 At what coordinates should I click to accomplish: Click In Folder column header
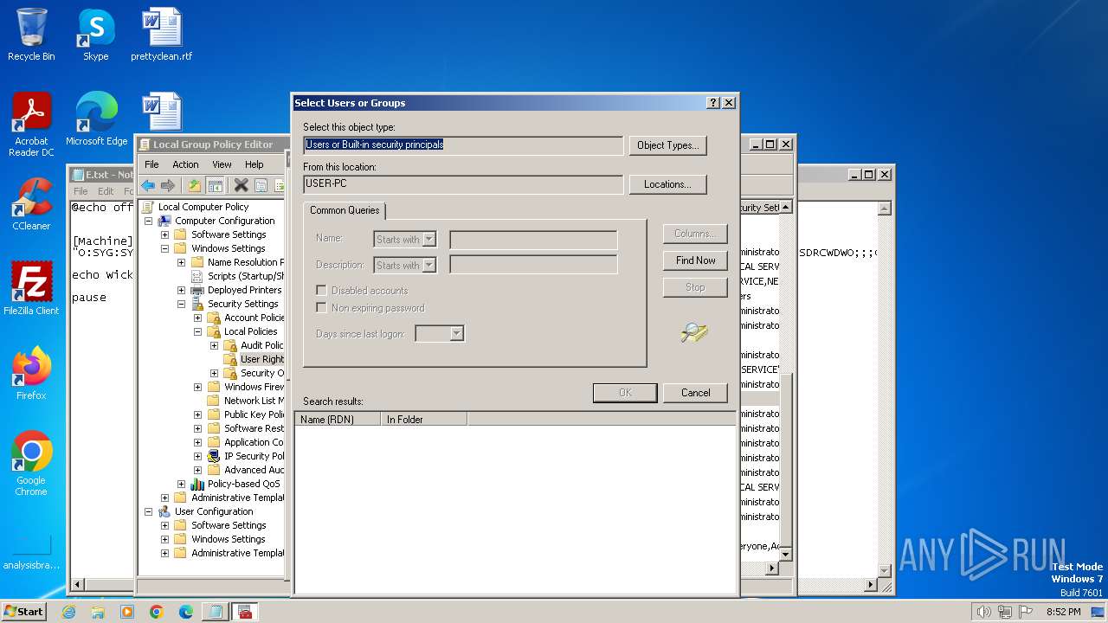tap(424, 420)
